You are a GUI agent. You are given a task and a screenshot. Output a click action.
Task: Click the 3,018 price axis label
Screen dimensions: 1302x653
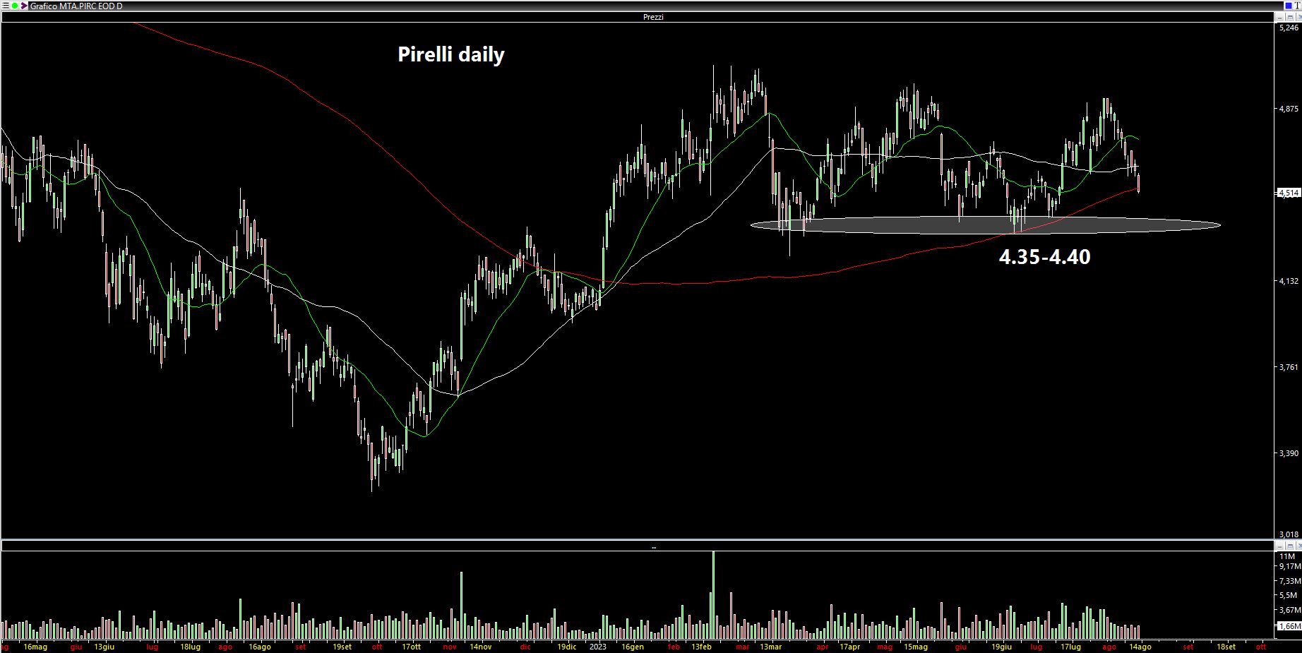coord(1289,534)
